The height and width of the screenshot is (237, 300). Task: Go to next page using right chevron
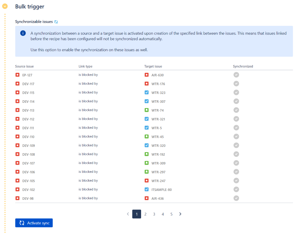tap(180, 214)
